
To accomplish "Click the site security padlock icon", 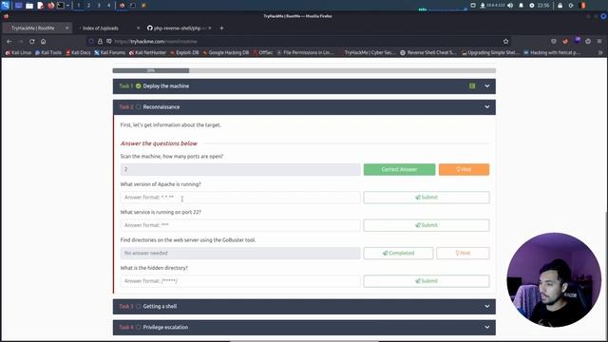I will pos(100,41).
